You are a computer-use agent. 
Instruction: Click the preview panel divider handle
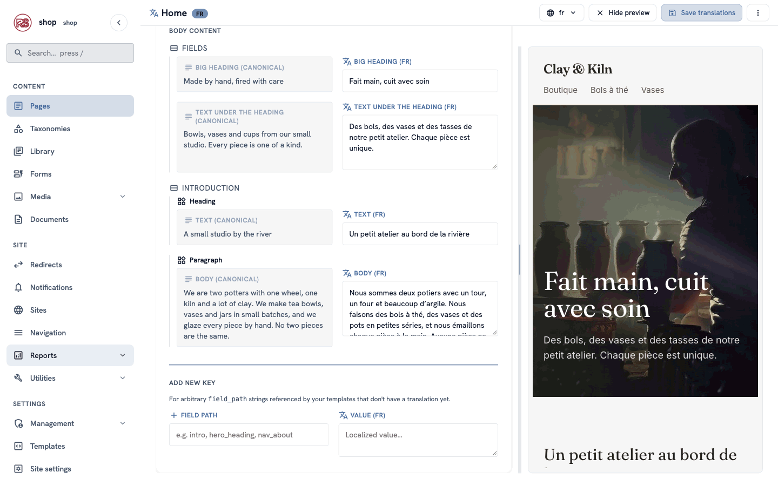click(520, 259)
